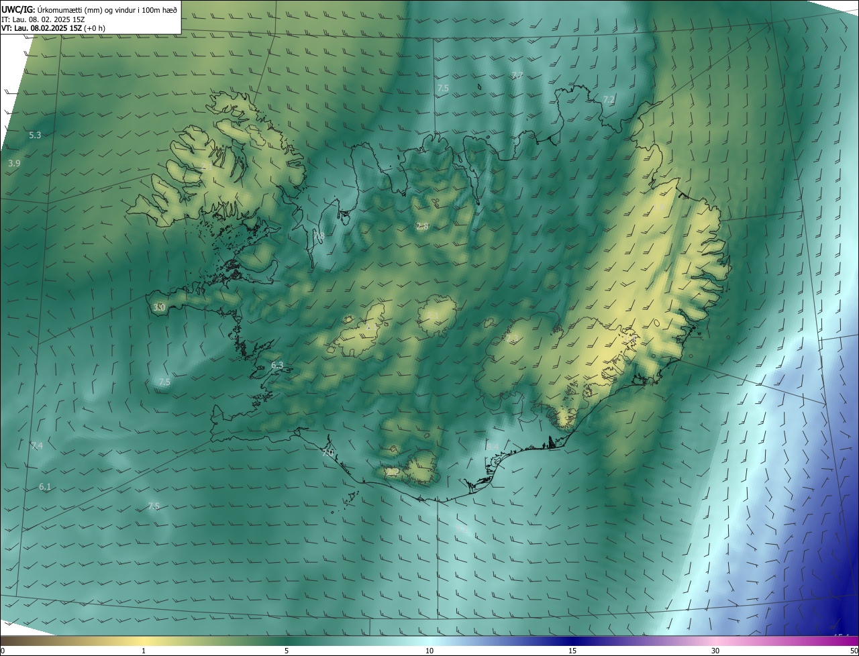This screenshot has height=656, width=859.
Task: Click the map title "Úrkomumætti (mm) og vindur í 100m hæð"
Action: pyautogui.click(x=106, y=9)
